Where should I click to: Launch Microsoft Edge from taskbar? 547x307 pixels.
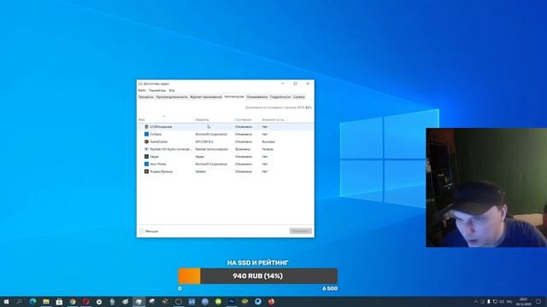(32, 302)
